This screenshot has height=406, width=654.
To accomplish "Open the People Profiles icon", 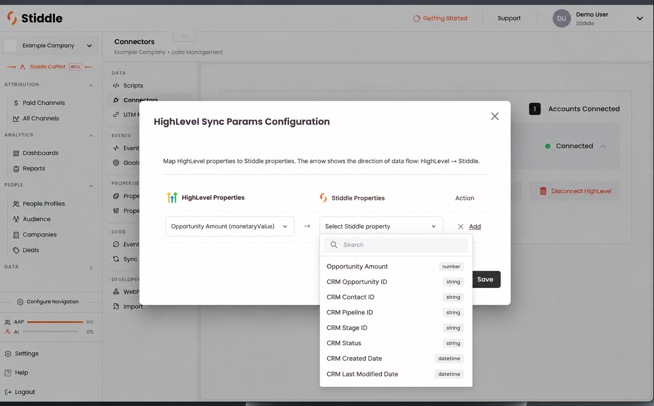I will tap(16, 204).
